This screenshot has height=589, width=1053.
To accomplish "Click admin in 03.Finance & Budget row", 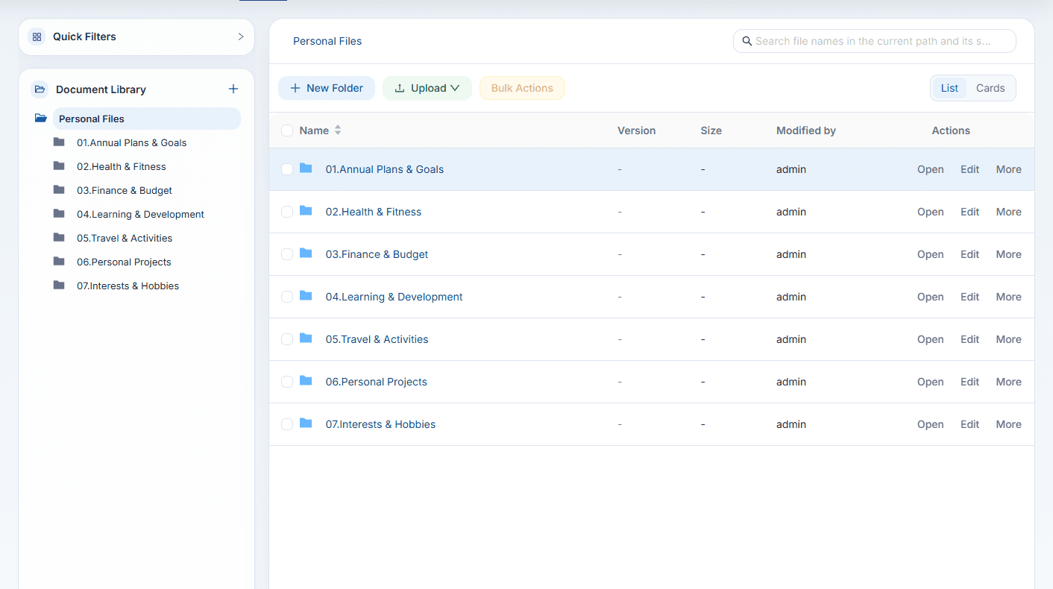I will tap(791, 254).
